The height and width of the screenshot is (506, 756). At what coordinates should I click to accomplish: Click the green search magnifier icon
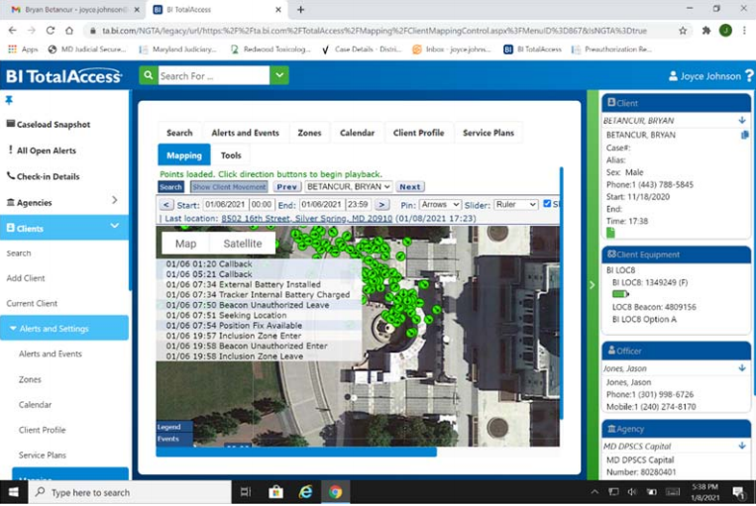(x=148, y=76)
